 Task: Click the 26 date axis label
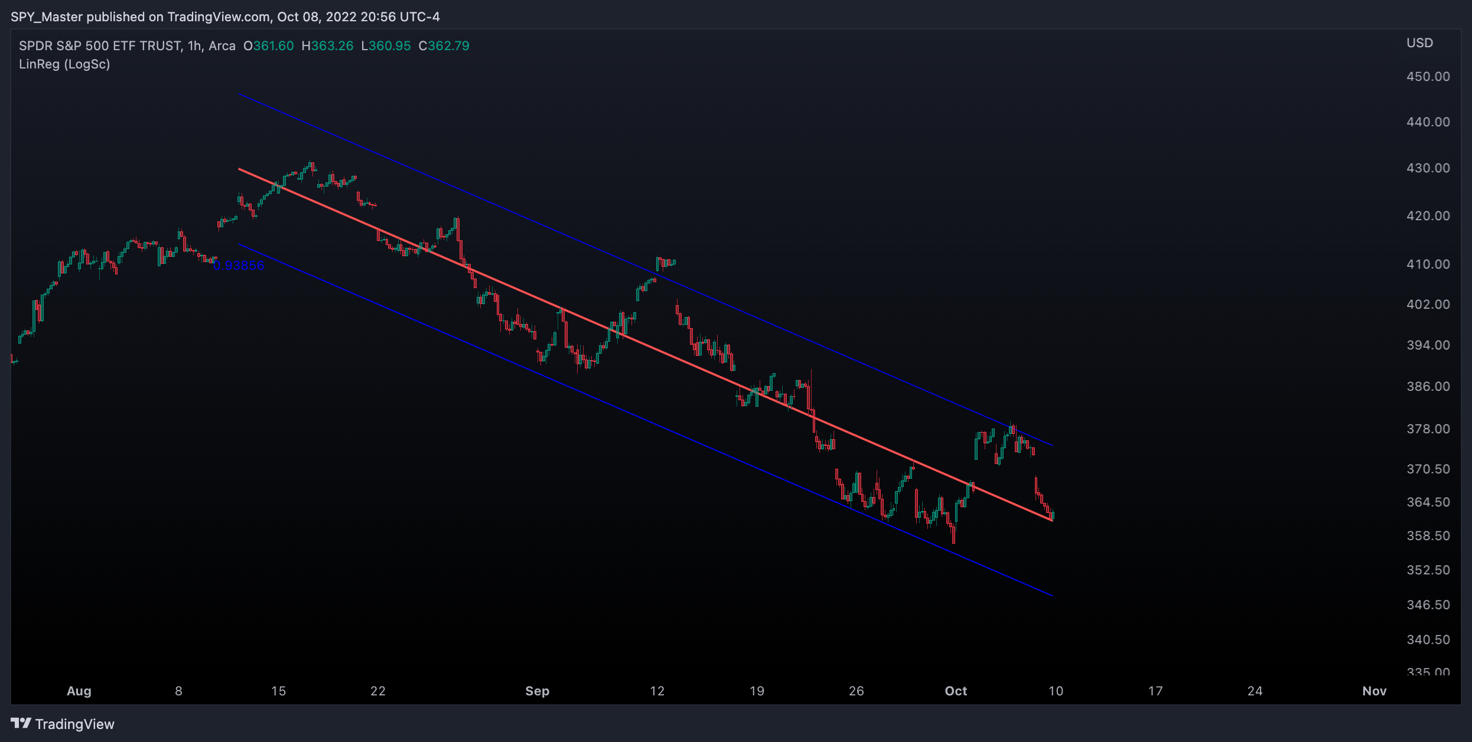click(857, 691)
